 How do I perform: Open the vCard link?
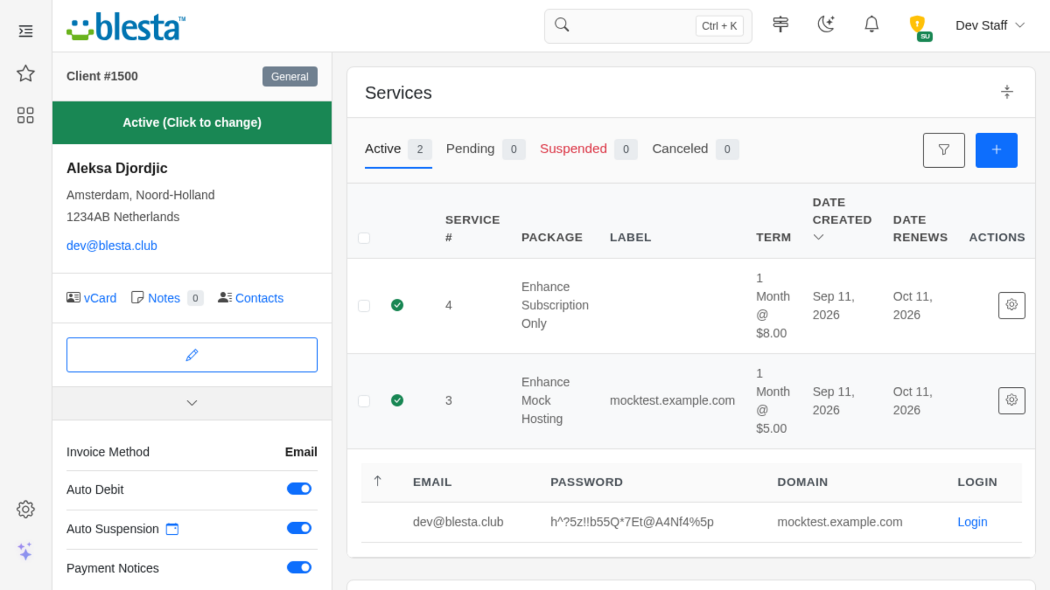coord(100,298)
